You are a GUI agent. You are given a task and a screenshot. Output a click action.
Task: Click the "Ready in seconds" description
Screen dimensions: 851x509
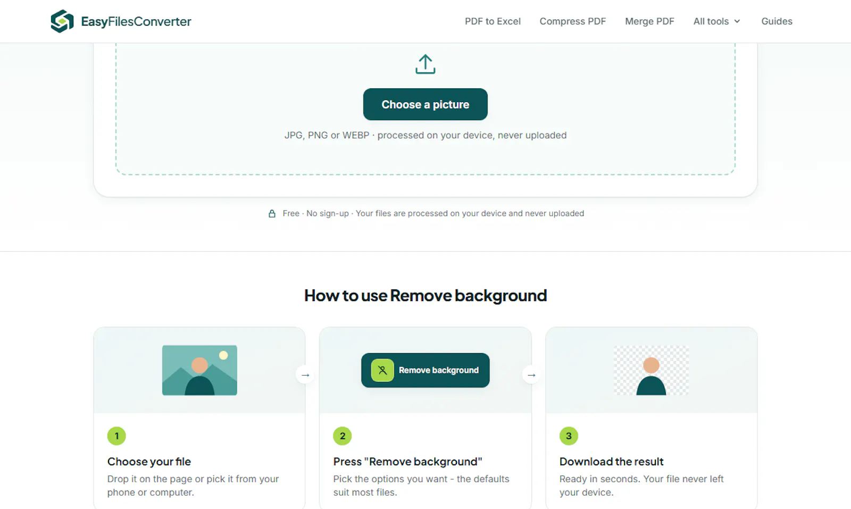(x=641, y=486)
